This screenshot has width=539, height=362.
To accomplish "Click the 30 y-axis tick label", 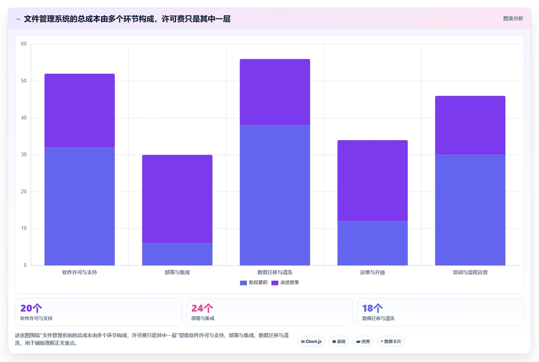I will (x=24, y=155).
